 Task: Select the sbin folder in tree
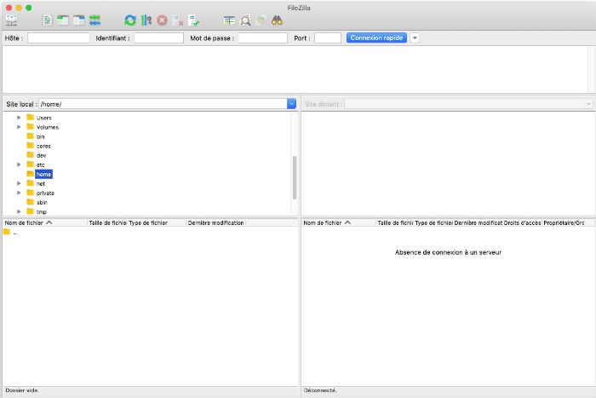(x=42, y=203)
